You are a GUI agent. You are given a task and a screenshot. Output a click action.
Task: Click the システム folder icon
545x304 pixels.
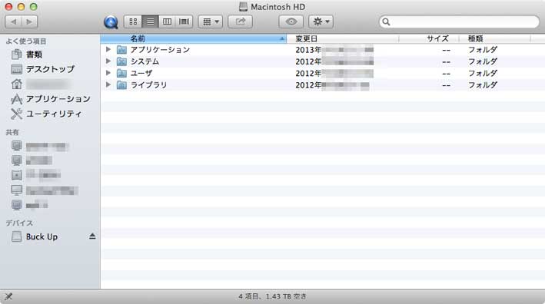click(x=121, y=61)
